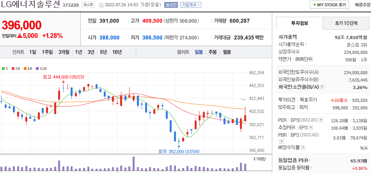Image resolution: width=371 pixels, height=173 pixels.
Task: Open the help icon next to 외국인소진율(B/A)
Action: (x=322, y=87)
